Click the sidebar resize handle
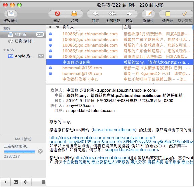194x187 pixels. coord(43,182)
